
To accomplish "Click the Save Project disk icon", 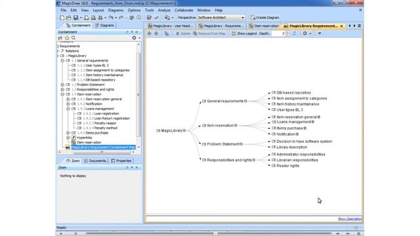I will 76,18.
